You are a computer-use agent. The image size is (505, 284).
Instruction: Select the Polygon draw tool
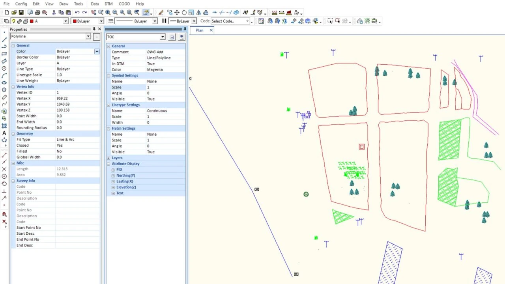coord(4,90)
